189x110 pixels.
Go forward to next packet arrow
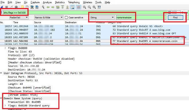coord(53,7)
